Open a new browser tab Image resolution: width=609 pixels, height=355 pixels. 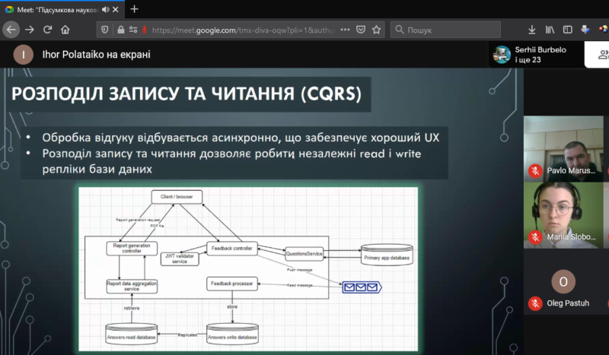135,9
